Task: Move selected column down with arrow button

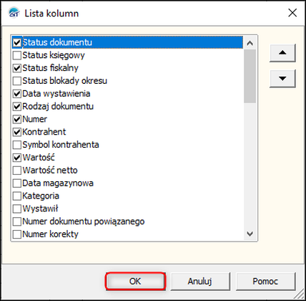Action: pyautogui.click(x=282, y=78)
